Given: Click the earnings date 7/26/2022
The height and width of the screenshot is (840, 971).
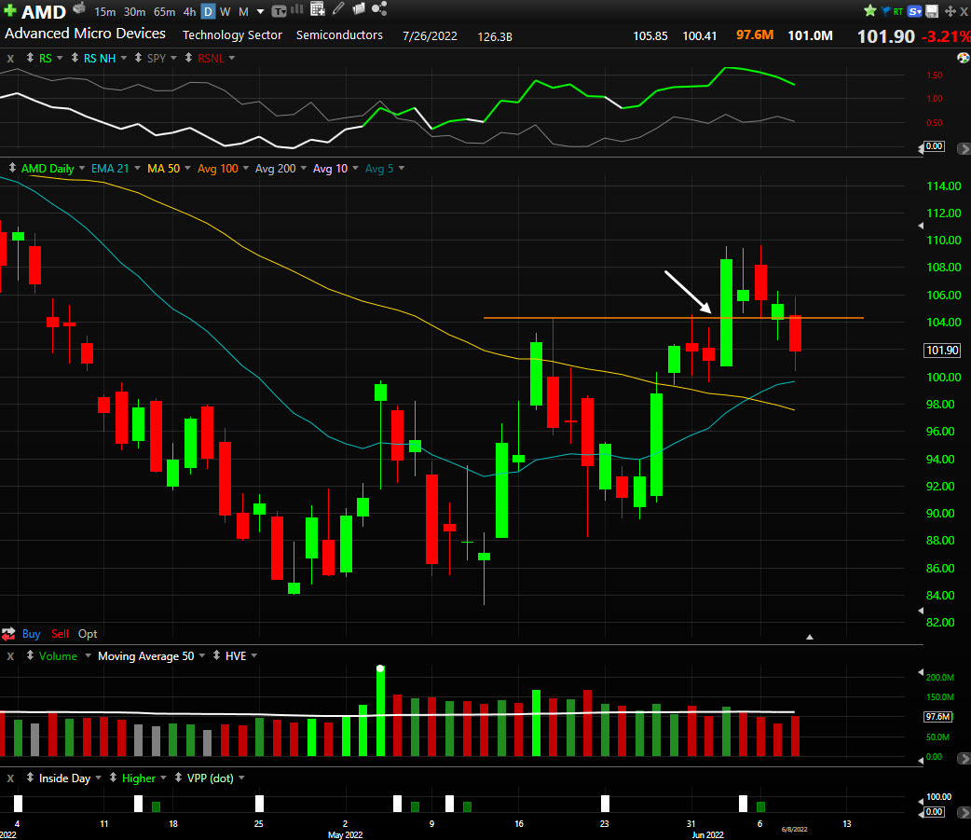Looking at the screenshot, I should click(430, 36).
